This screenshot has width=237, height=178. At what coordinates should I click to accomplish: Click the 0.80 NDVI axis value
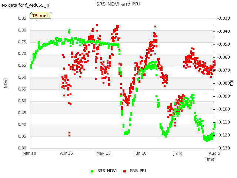[x=22, y=30]
